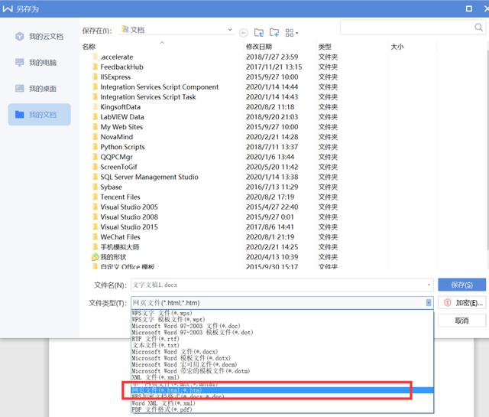Click the 加密(E)... button

[x=461, y=302]
